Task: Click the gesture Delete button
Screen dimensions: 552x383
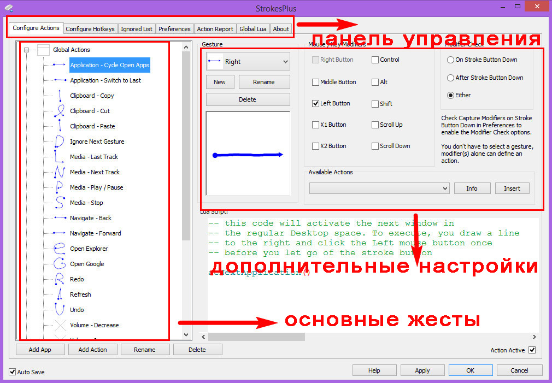Action: (248, 99)
